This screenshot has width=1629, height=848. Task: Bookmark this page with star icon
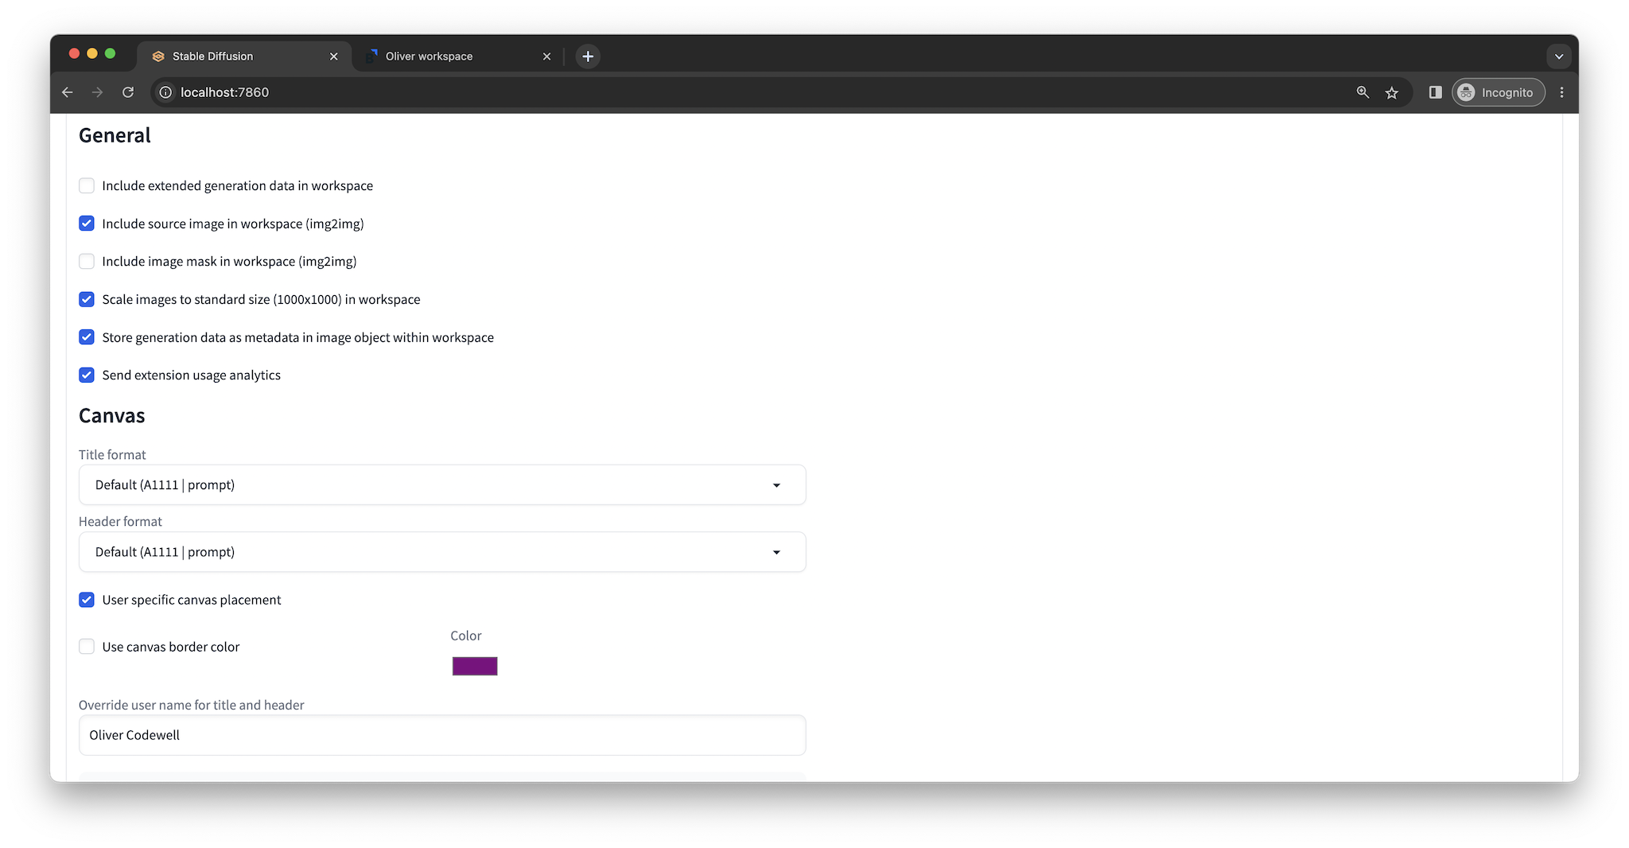click(1391, 92)
